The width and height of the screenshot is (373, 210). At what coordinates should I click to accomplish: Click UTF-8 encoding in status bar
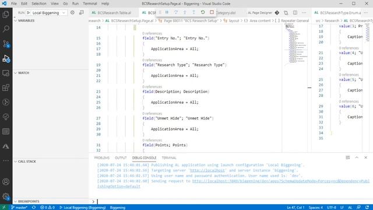332,208
